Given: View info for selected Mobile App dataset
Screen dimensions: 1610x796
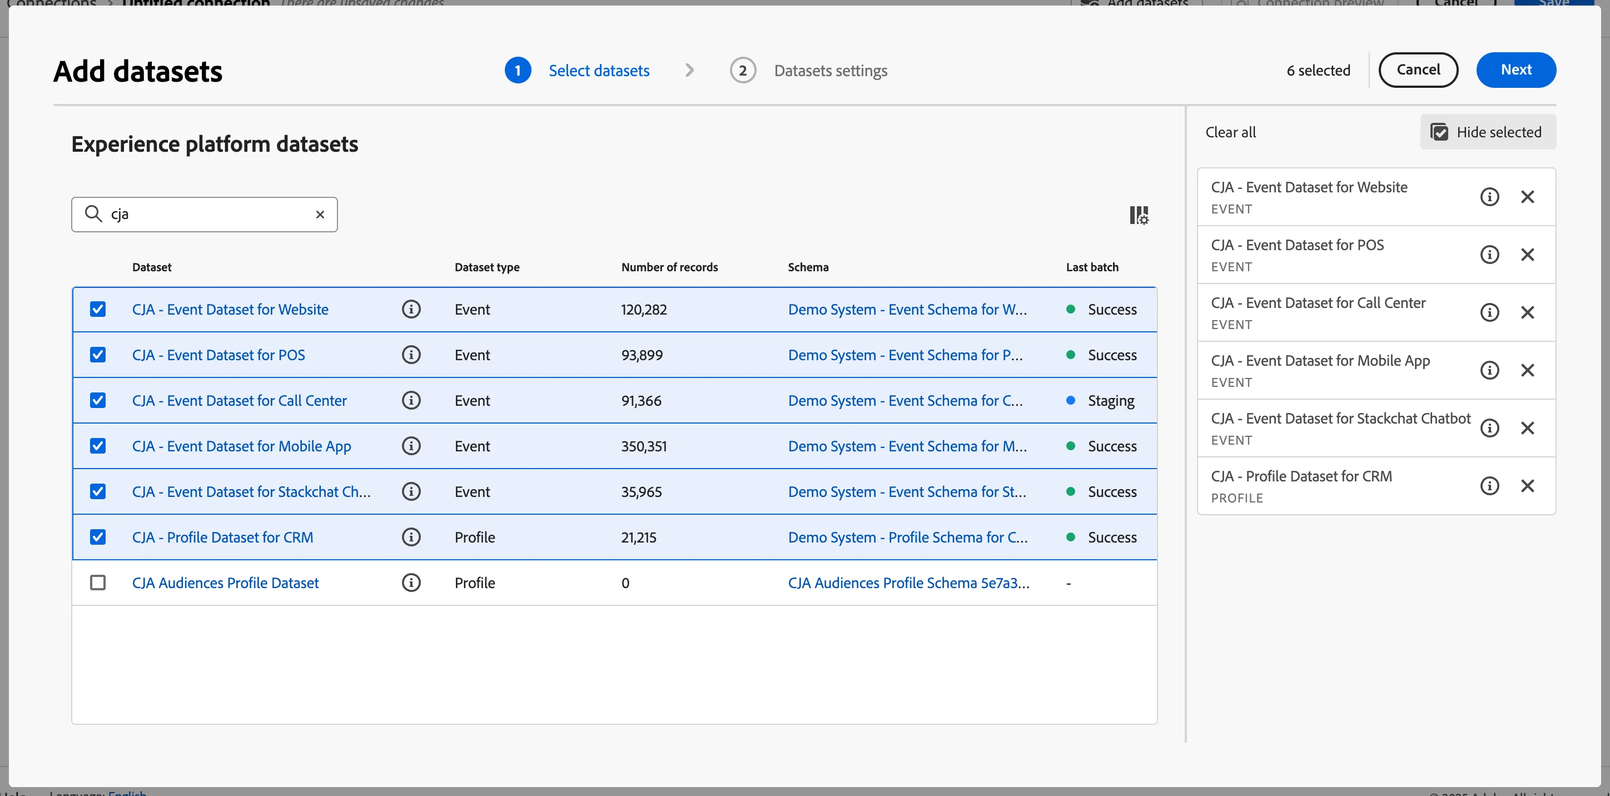Looking at the screenshot, I should coord(1489,370).
